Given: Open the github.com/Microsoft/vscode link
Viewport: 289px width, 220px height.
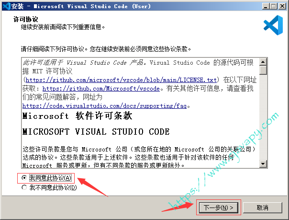Looking at the screenshot, I should (x=101, y=89).
